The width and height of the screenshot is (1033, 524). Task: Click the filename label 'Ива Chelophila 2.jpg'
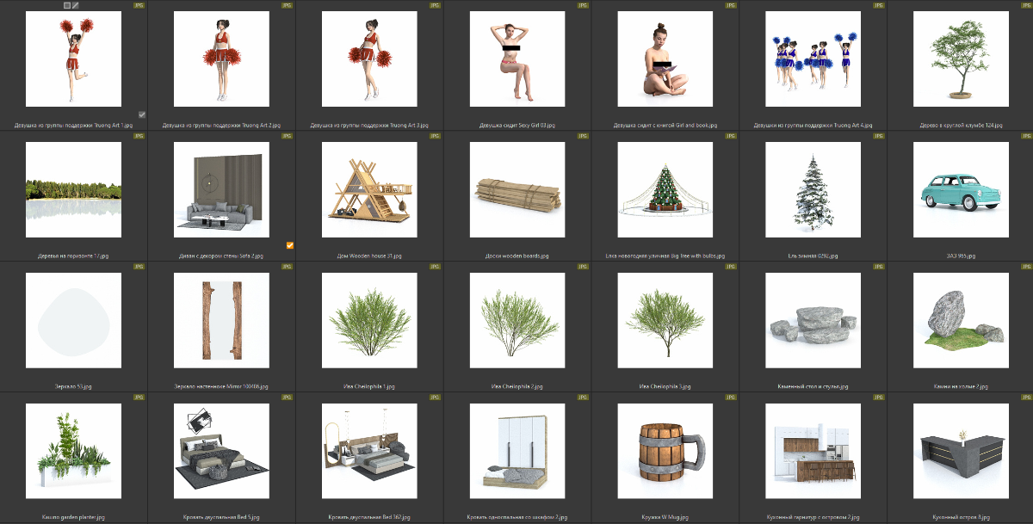(517, 386)
